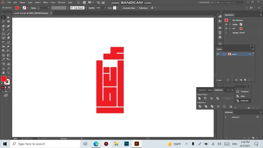Screen dimensions: 263x148
Task: Click the Document Setup button
Action: pos(129,8)
